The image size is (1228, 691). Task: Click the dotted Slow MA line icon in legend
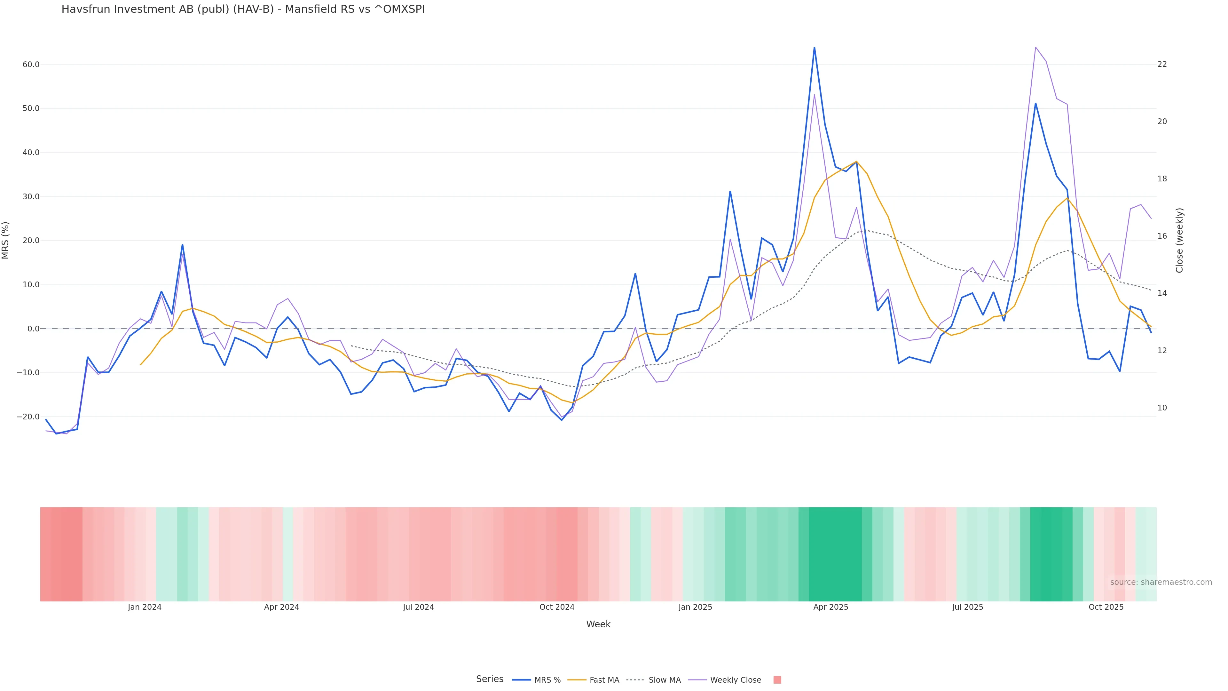click(635, 680)
